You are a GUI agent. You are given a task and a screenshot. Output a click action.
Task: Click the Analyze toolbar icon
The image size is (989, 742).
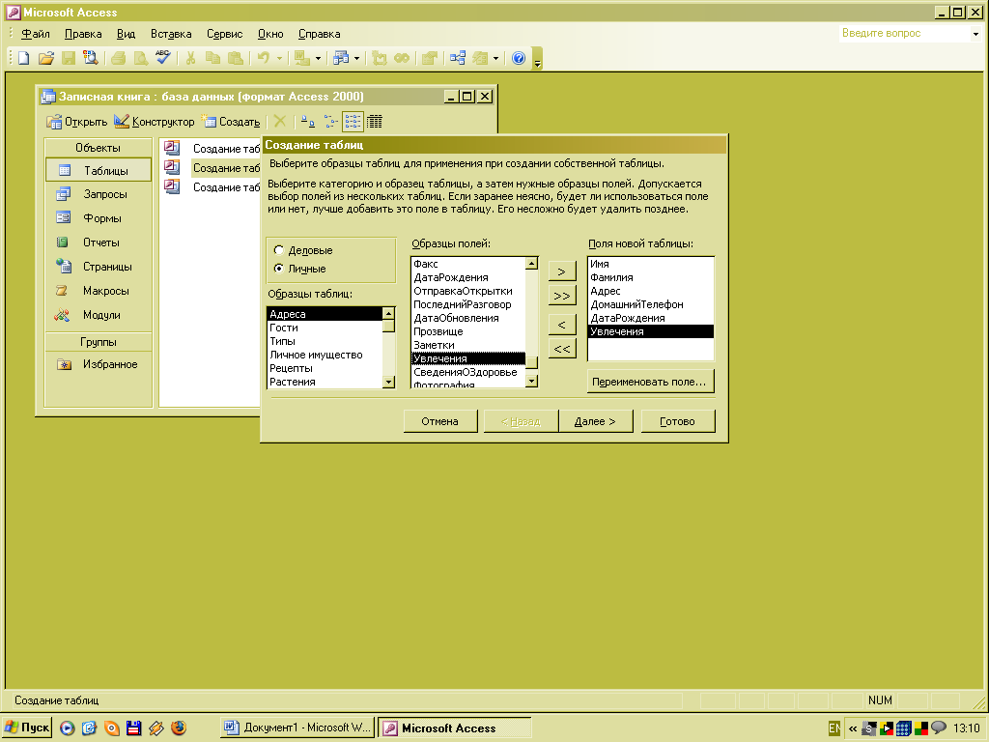coord(341,58)
